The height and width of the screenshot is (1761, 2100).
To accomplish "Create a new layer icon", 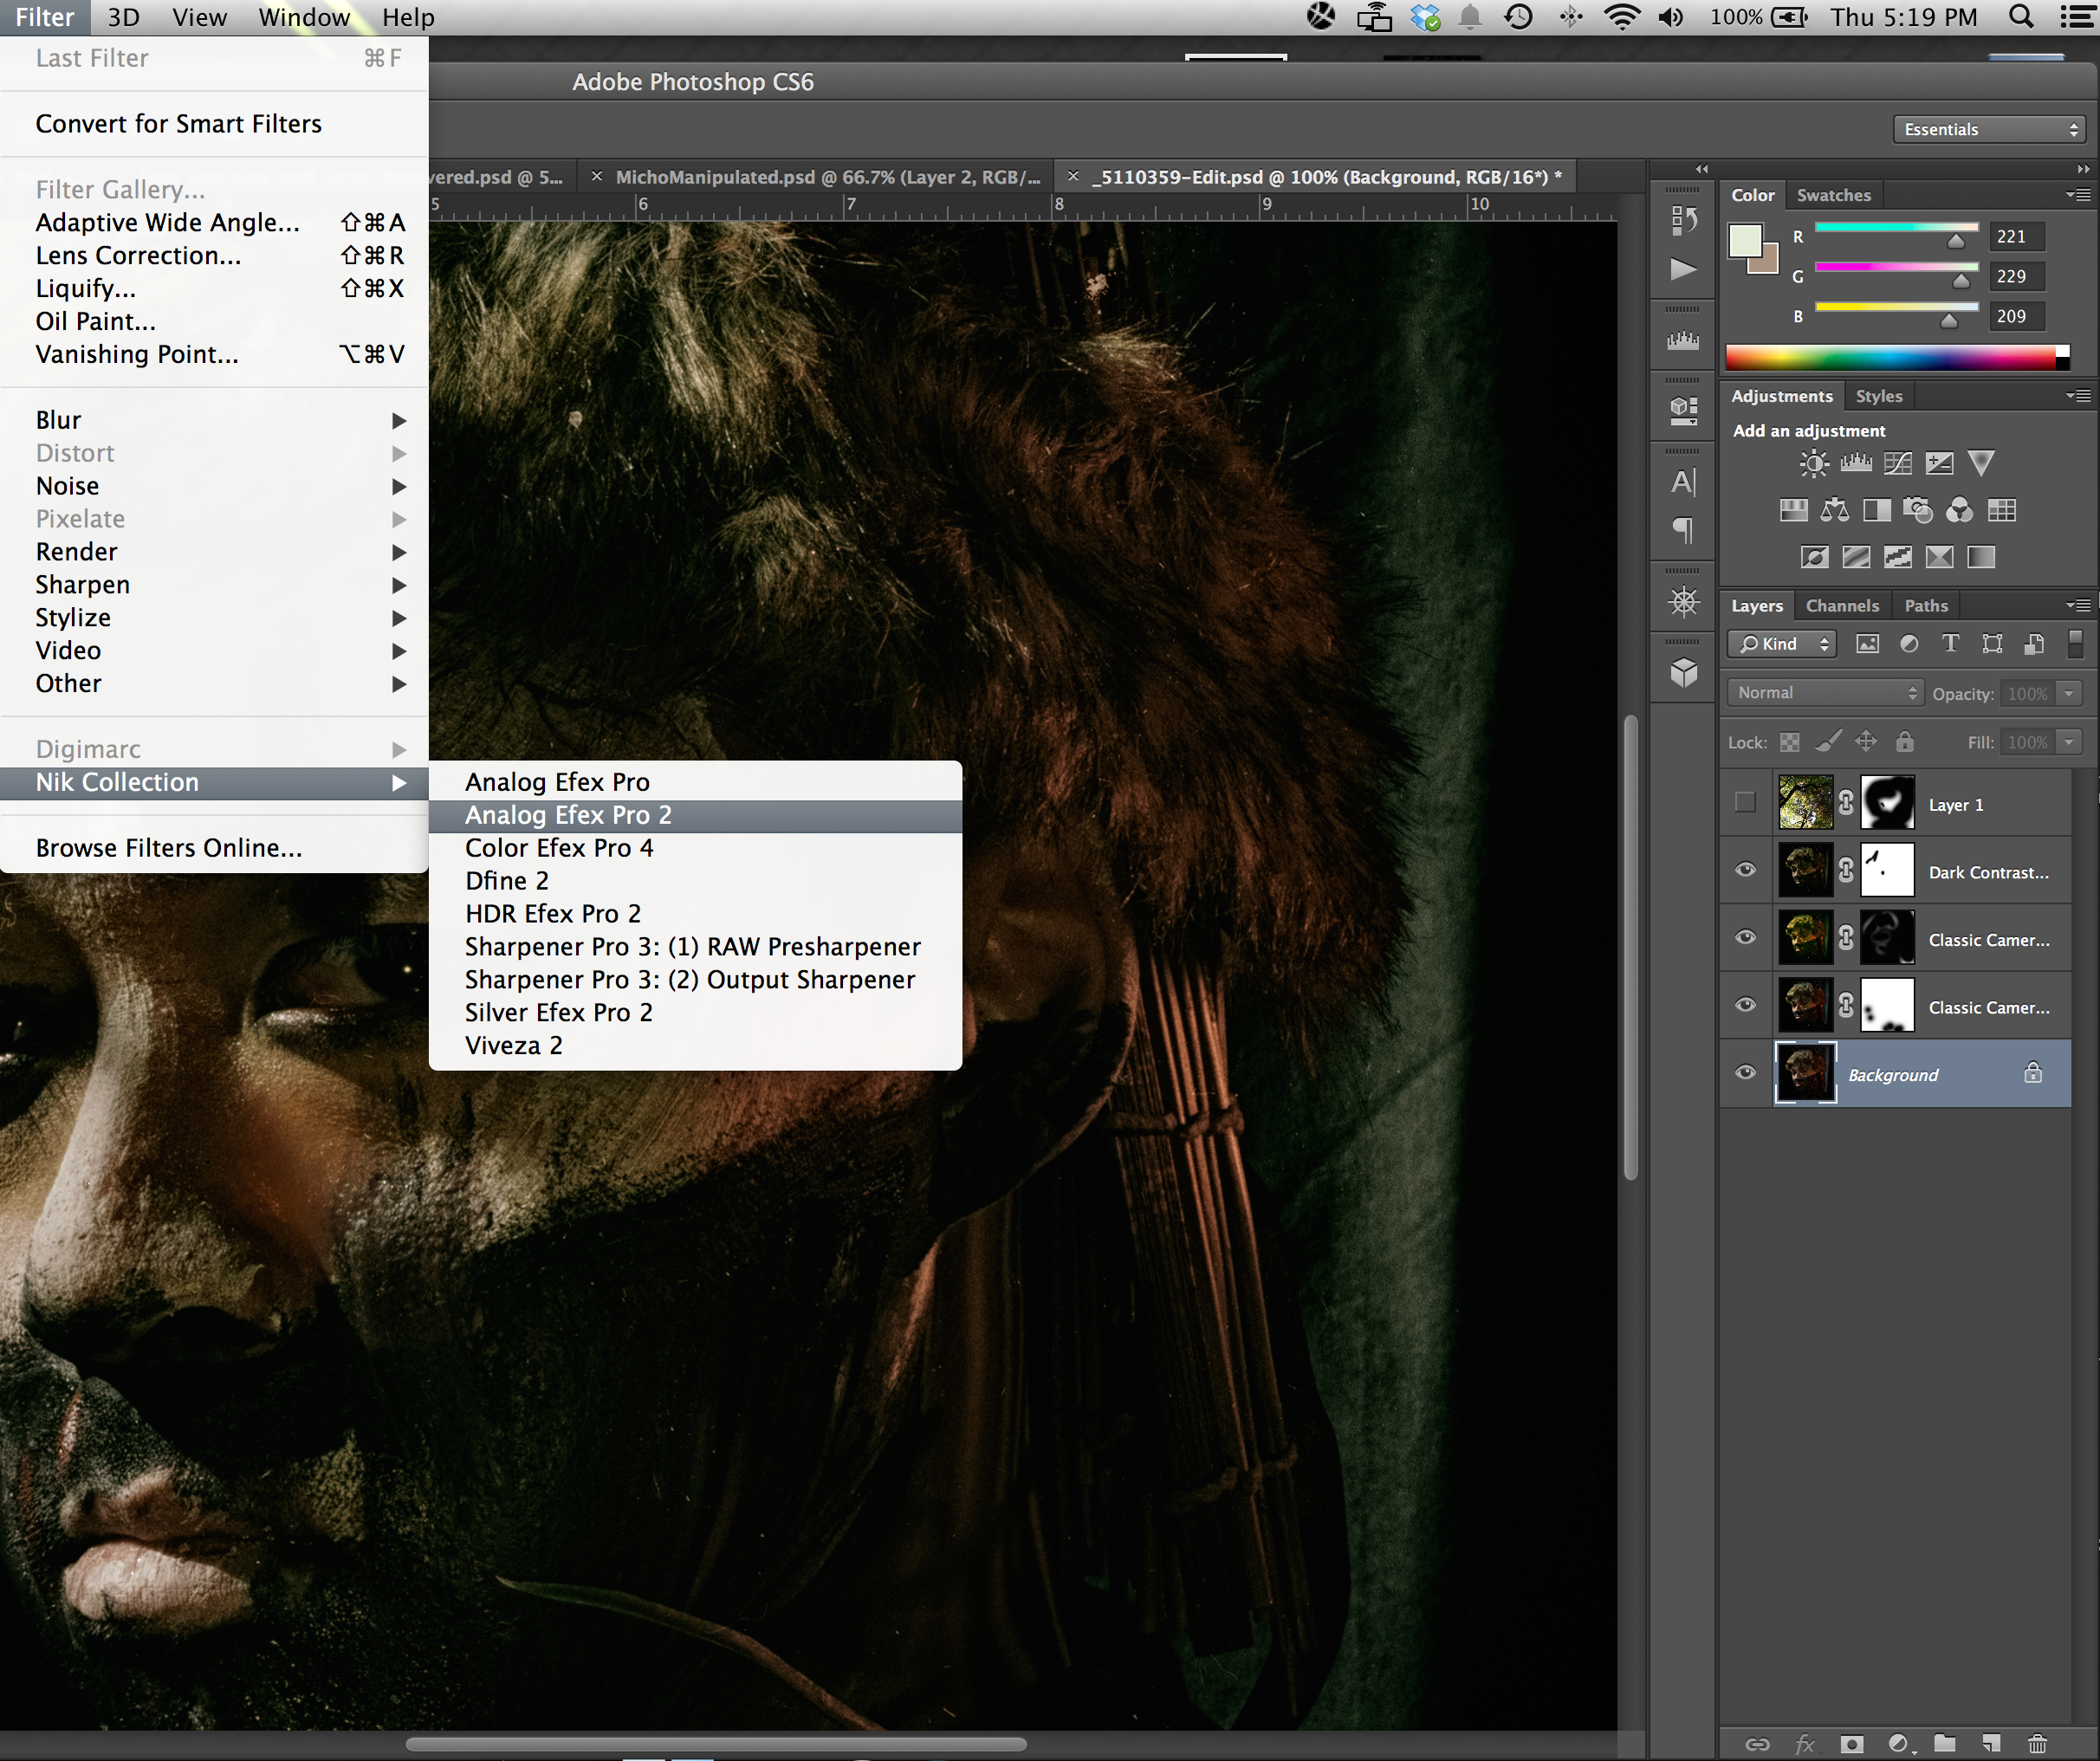I will coord(1991,1744).
